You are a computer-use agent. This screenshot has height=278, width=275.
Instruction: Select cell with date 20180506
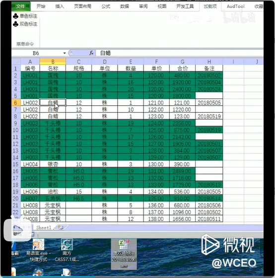point(209,206)
